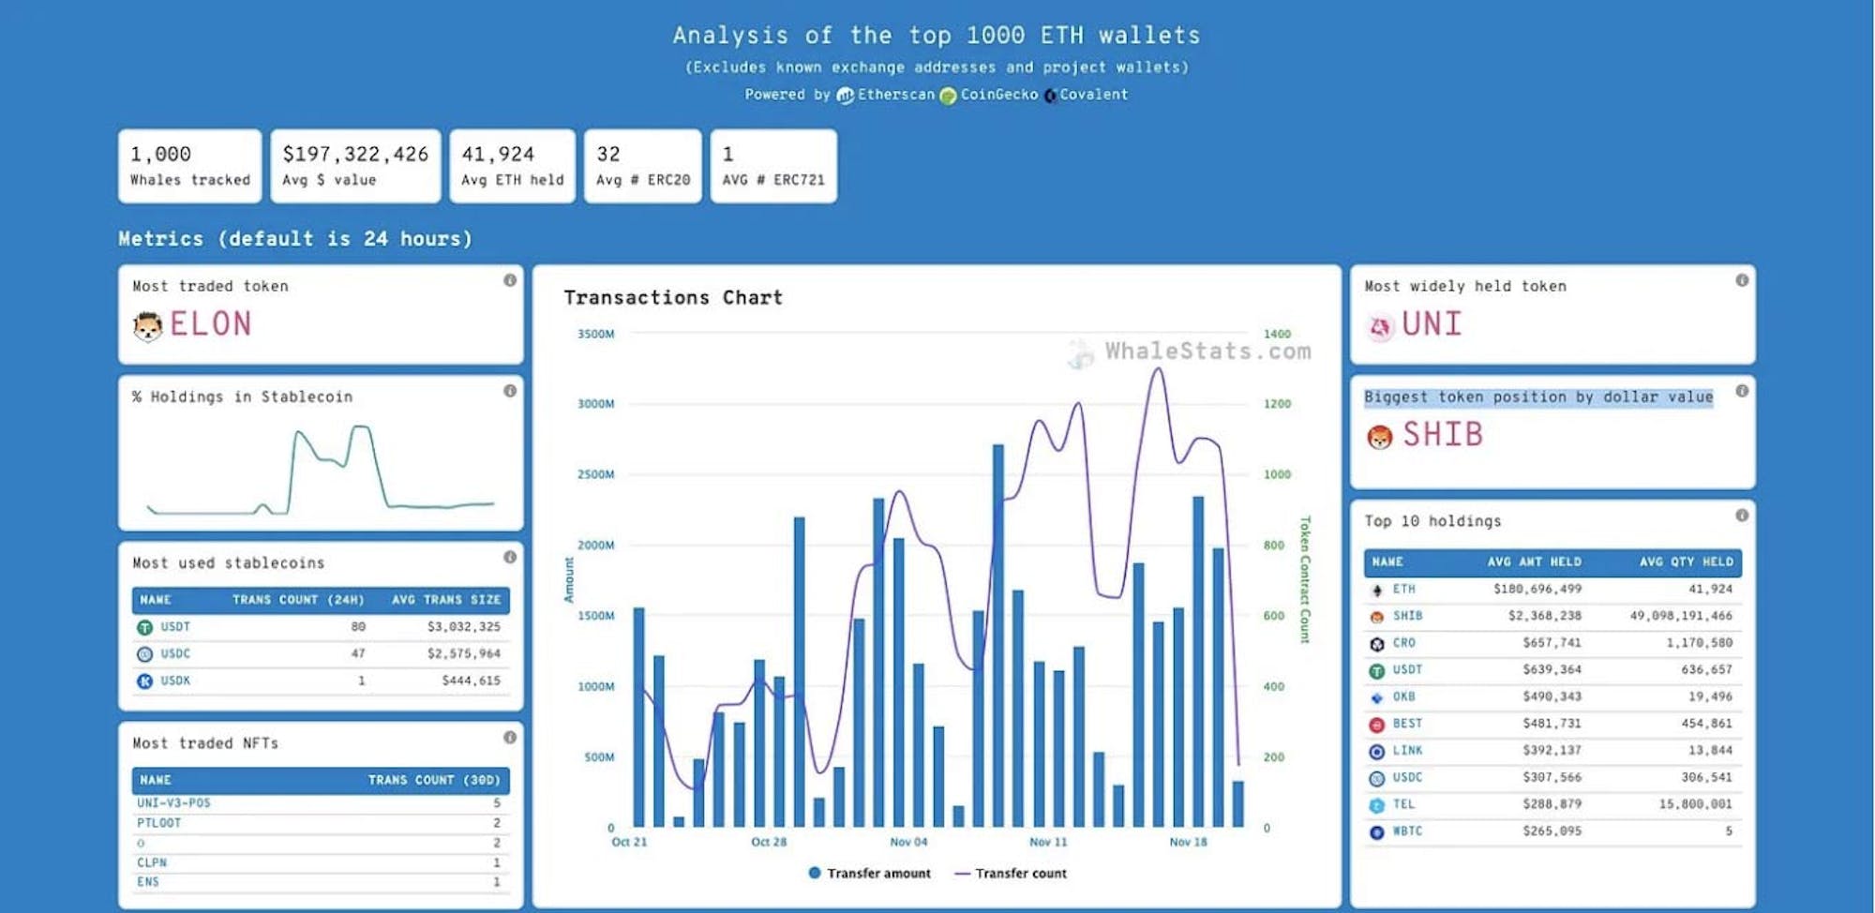
Task: Click the $180,696,499 ETH amount value
Action: point(1537,590)
